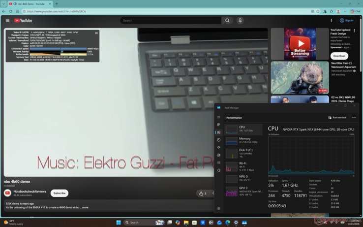Open the Services page in Task Manager
This screenshot has height=227, width=363.
pos(219,170)
